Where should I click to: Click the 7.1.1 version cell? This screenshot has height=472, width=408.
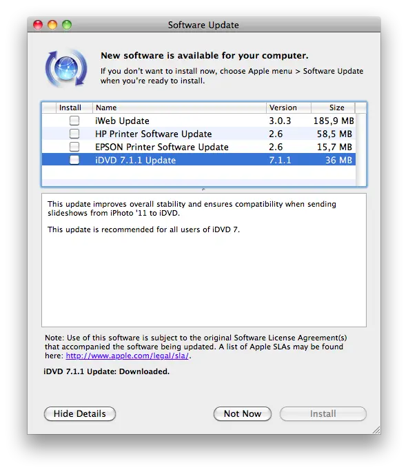click(280, 160)
